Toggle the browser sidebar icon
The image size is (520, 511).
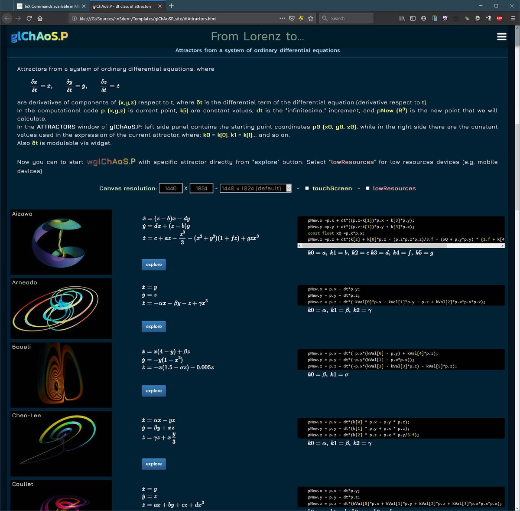pyautogui.click(x=413, y=18)
